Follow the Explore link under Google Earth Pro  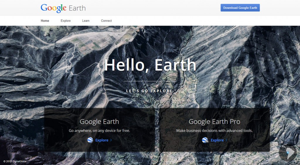tap(217, 140)
